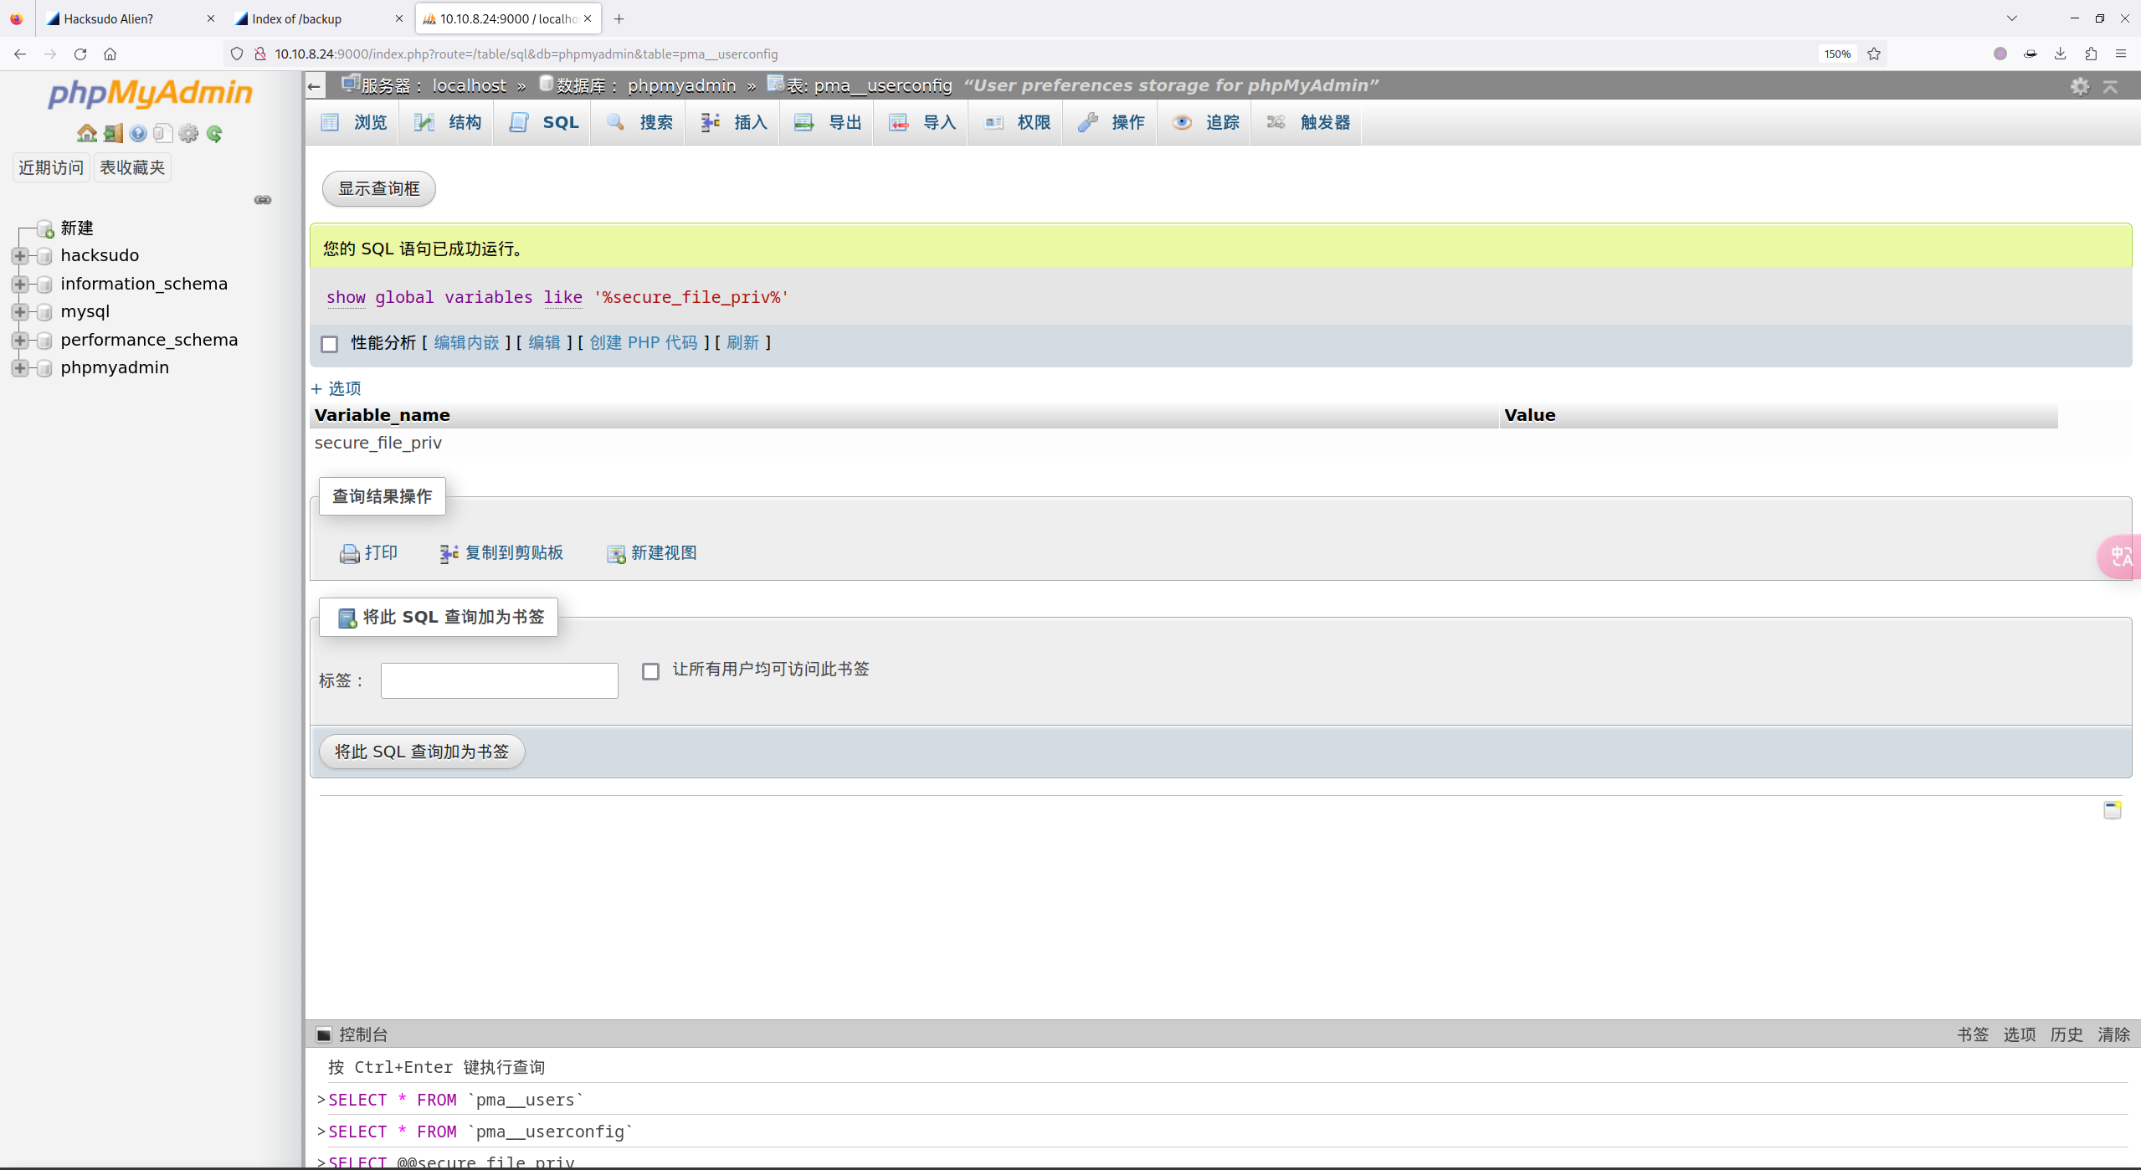Image resolution: width=2141 pixels, height=1170 pixels.
Task: Reload navigation panel with green refresh icon
Action: click(214, 133)
